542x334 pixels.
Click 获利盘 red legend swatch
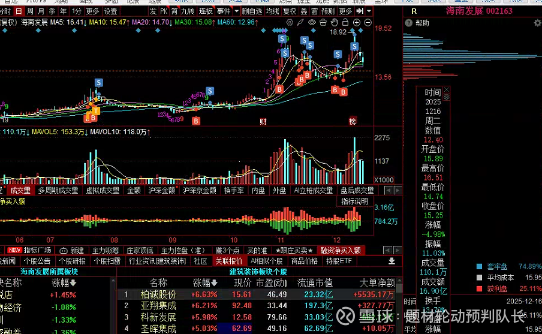pyautogui.click(x=479, y=288)
